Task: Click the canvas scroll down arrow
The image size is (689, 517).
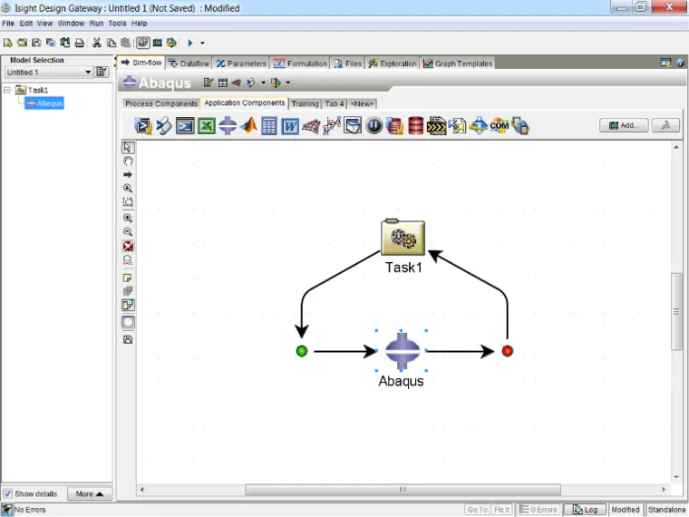Action: [x=676, y=477]
